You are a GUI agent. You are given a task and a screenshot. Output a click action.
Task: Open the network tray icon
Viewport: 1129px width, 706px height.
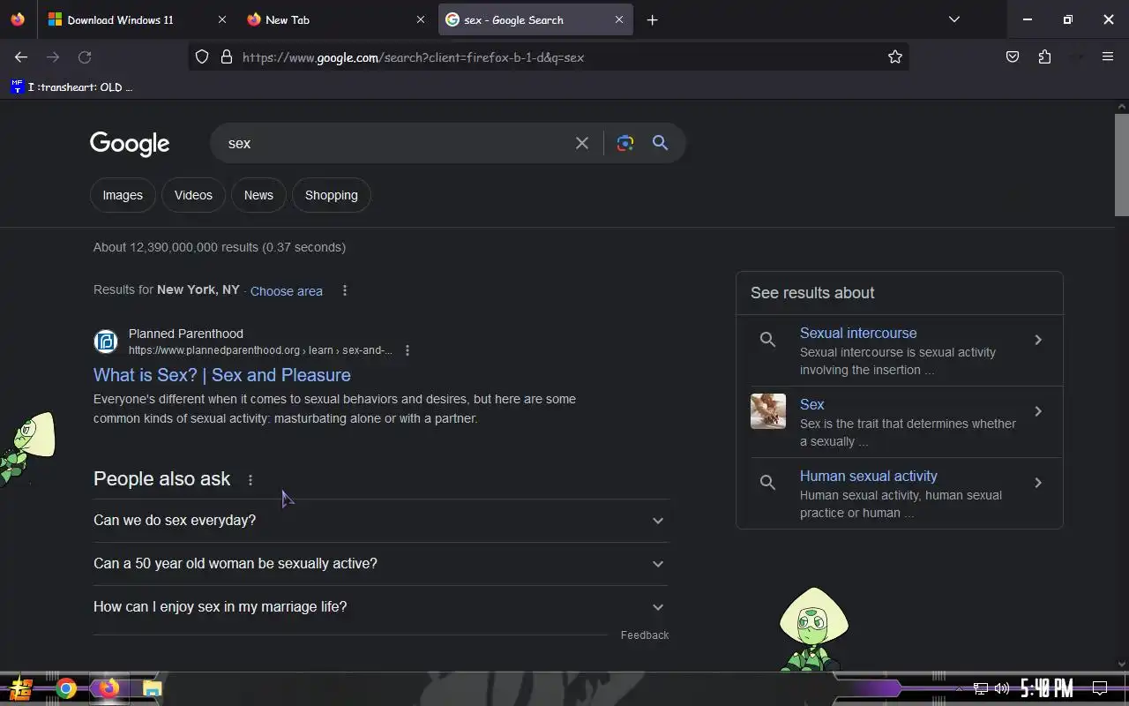click(980, 688)
